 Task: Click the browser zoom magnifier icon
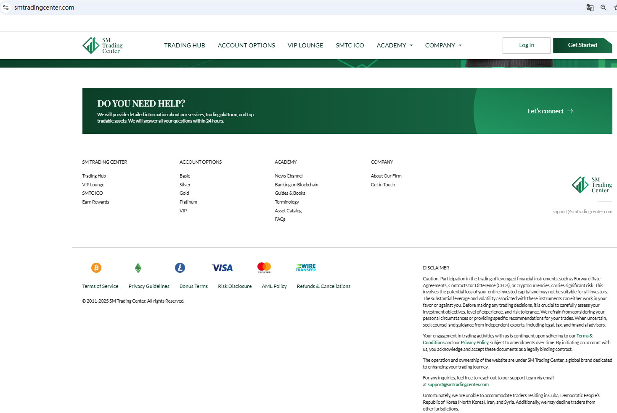tap(604, 8)
